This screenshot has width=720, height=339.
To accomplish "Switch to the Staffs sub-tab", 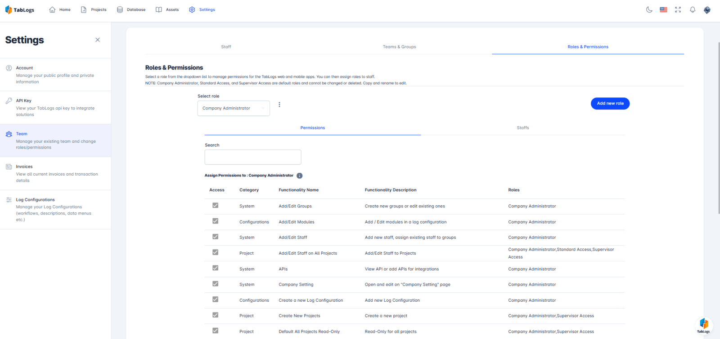I will pyautogui.click(x=522, y=128).
